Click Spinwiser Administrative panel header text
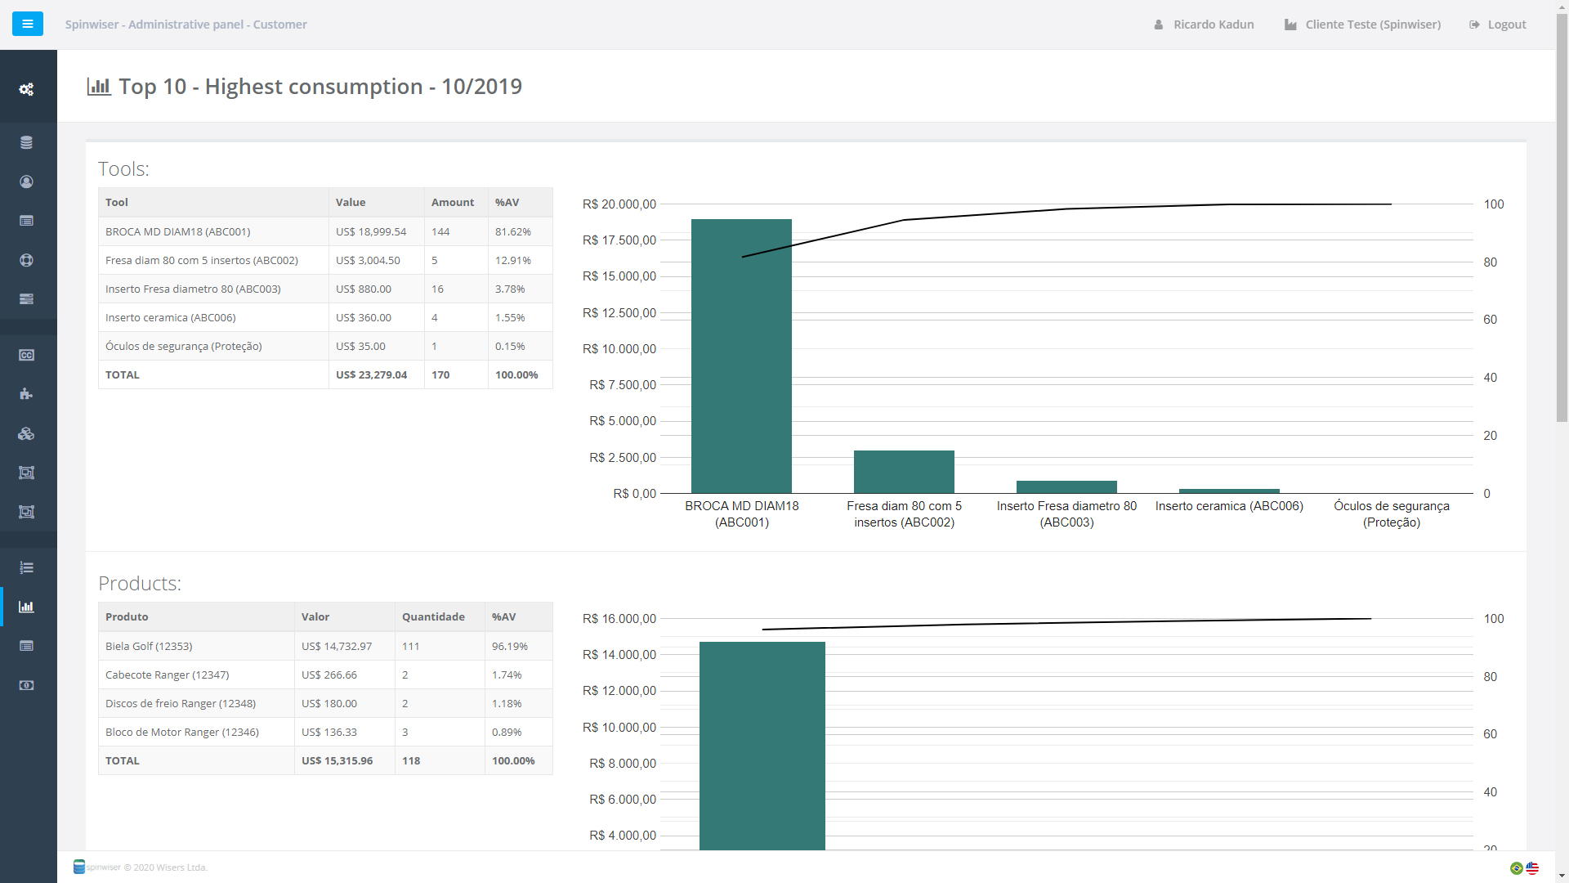 [x=186, y=25]
